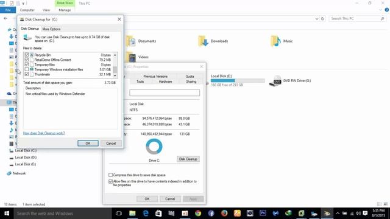This screenshot has width=390, height=219.
Task: Open Photoshop from the taskbar
Action: pos(263,214)
